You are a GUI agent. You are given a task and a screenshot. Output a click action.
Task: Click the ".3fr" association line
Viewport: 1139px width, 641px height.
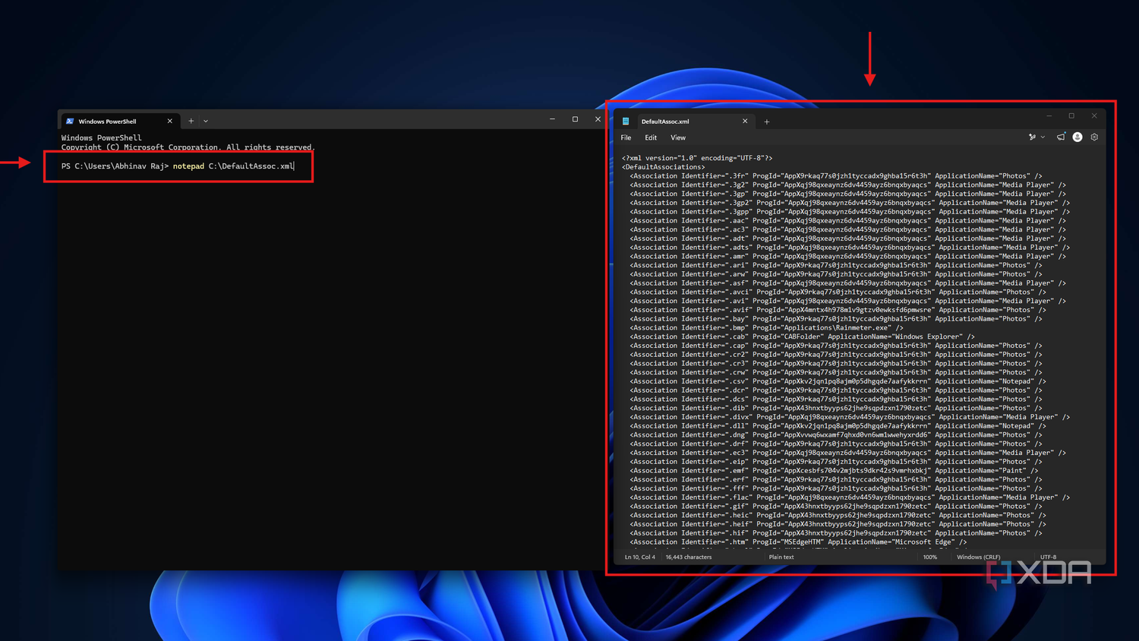click(x=836, y=176)
